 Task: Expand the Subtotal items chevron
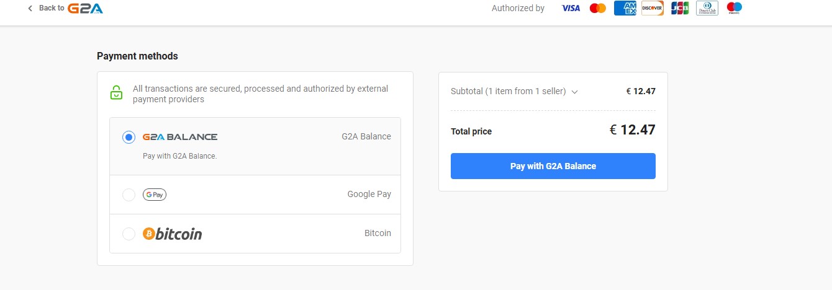pos(574,92)
